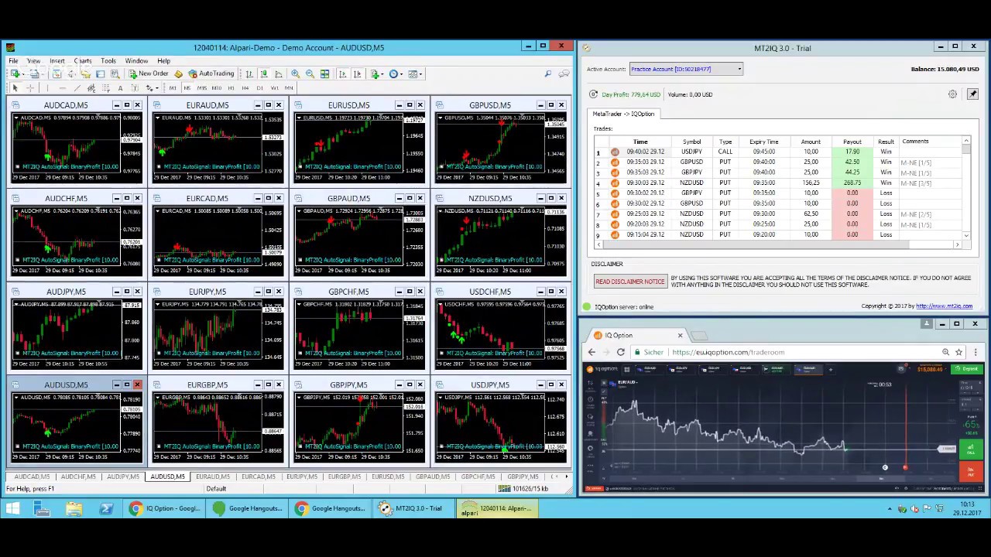Open Help menu
The width and height of the screenshot is (991, 557).
coord(163,60)
